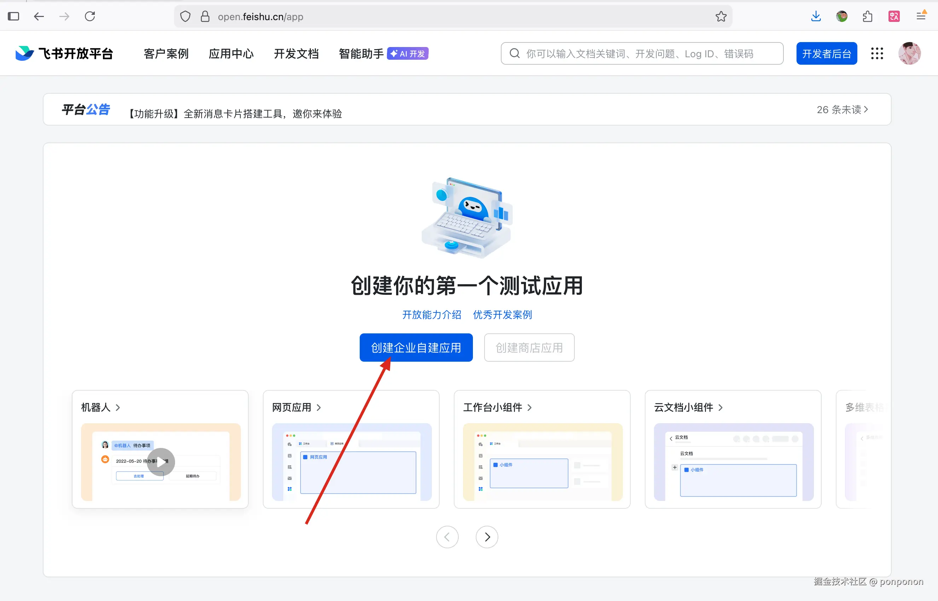Open the 网页应用 preview thumbnail
The width and height of the screenshot is (938, 601).
click(x=352, y=462)
